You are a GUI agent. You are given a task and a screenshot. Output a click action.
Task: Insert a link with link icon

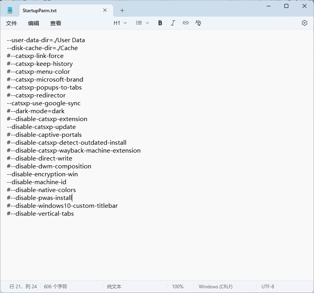point(185,23)
